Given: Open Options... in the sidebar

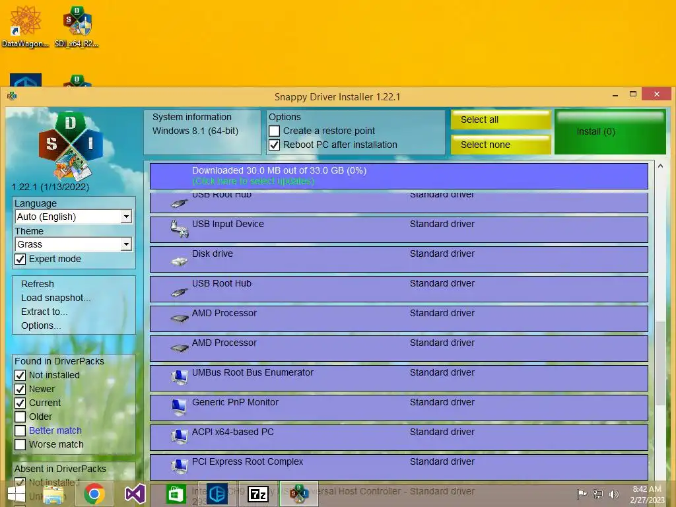Looking at the screenshot, I should pyautogui.click(x=41, y=325).
